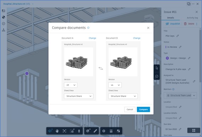Screen dimensions: 202x137
Task: Click Document A model thumbnail
Action: tap(78, 62)
